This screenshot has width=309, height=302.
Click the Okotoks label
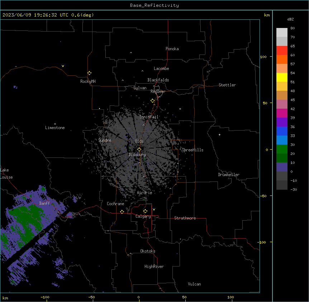148,251
